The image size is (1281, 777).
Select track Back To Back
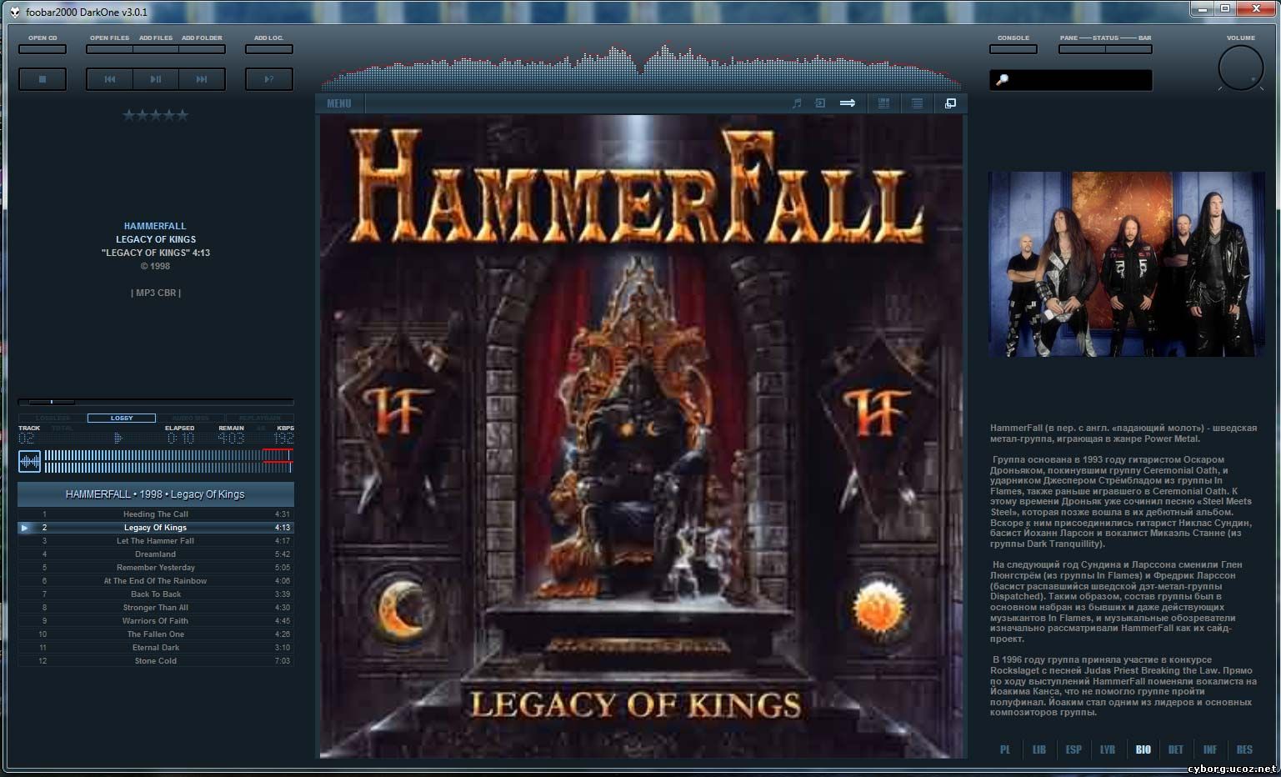156,594
